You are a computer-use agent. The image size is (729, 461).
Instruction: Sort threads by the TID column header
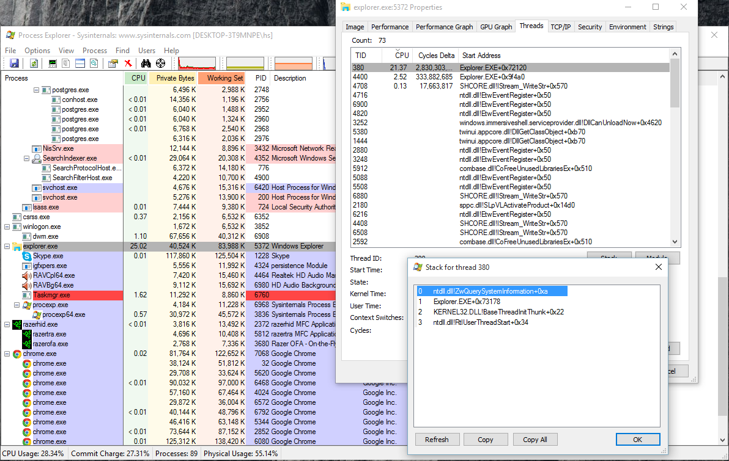point(366,55)
